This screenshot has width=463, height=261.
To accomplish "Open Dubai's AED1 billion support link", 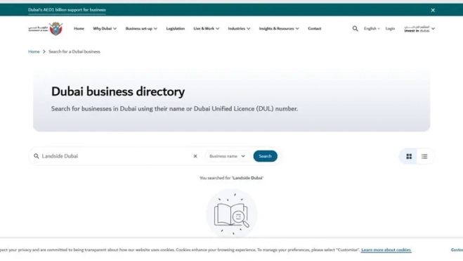I will point(67,10).
